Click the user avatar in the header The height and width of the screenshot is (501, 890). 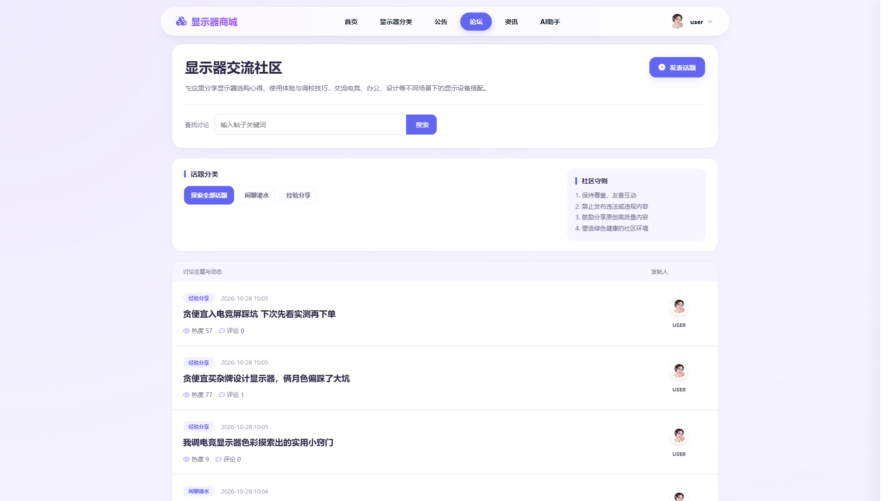(677, 21)
